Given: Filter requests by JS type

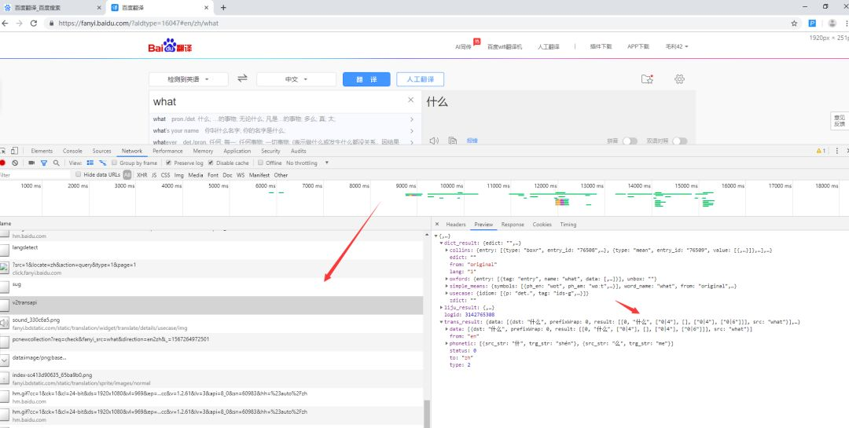Looking at the screenshot, I should pos(154,175).
